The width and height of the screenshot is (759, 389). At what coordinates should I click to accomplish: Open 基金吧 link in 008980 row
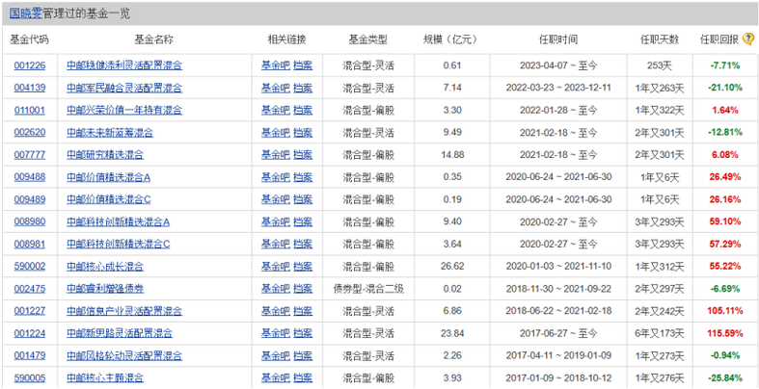click(x=276, y=221)
